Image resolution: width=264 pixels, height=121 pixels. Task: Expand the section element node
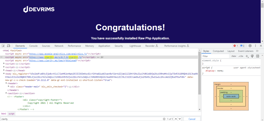[6, 93]
